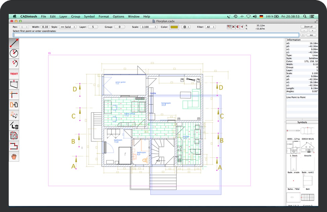Screen dimensions: 327x212
Task: Open the Symbol menu
Action: point(89,16)
